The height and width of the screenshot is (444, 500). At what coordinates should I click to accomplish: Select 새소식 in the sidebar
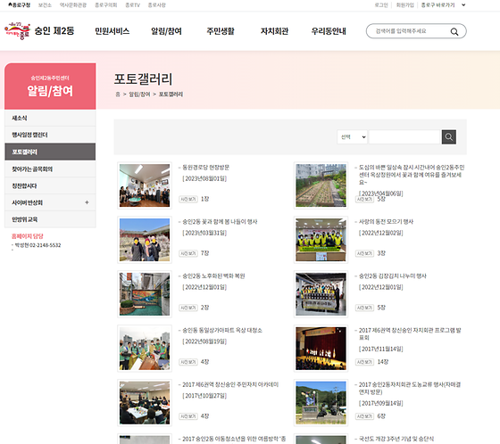[50, 118]
